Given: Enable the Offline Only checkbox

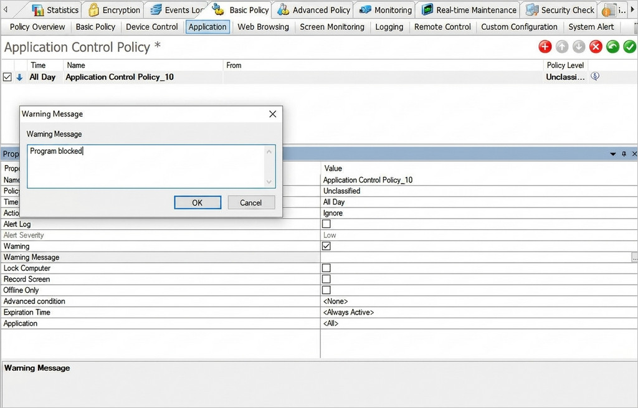Looking at the screenshot, I should [326, 290].
